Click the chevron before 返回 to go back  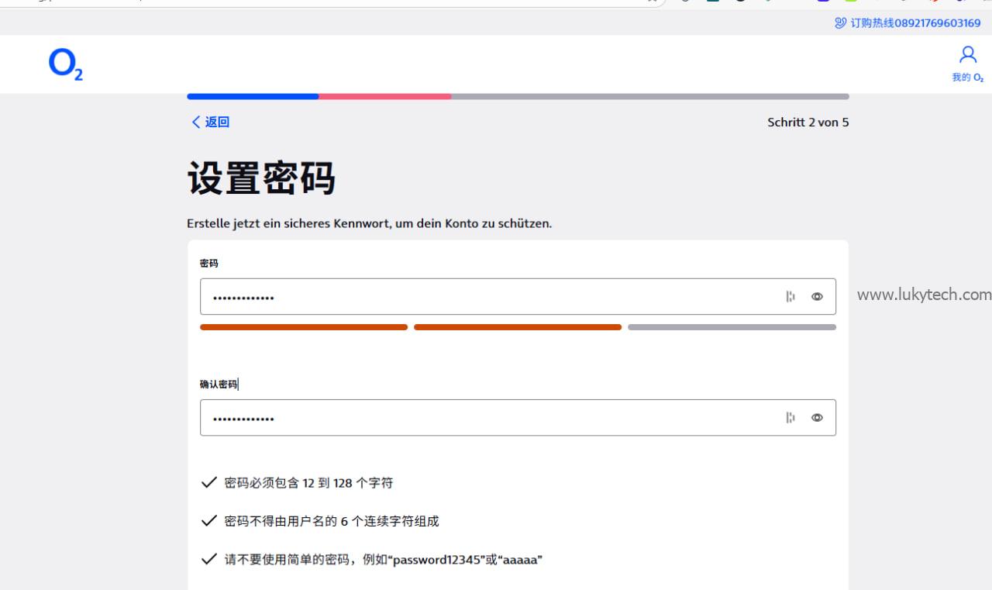click(196, 122)
